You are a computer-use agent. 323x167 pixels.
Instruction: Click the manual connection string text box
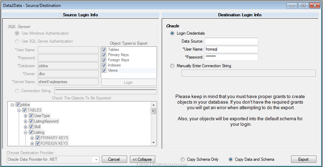[x=248, y=73]
